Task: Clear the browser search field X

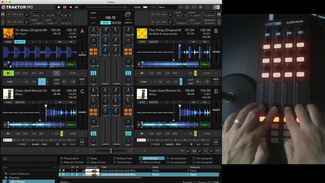Action: pos(54,167)
